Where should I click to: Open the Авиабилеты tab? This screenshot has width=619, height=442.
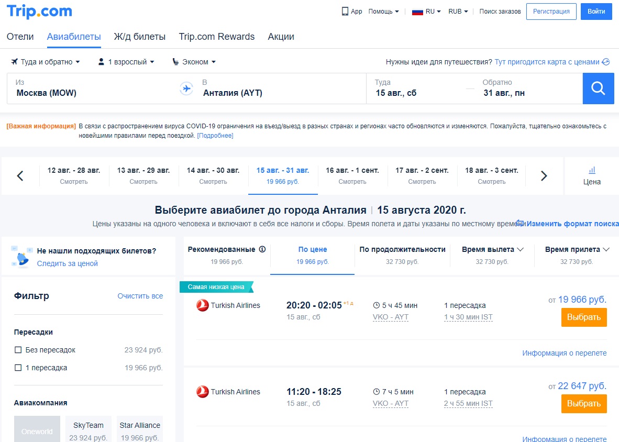pyautogui.click(x=74, y=37)
